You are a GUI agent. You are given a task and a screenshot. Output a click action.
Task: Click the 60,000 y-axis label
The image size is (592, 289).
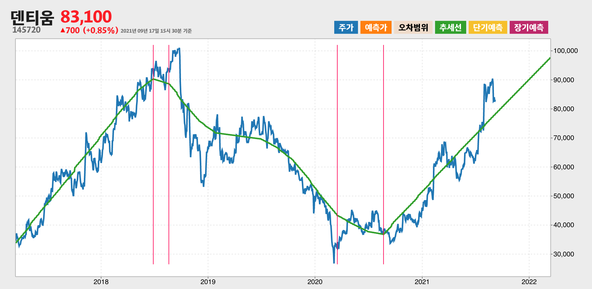point(564,167)
